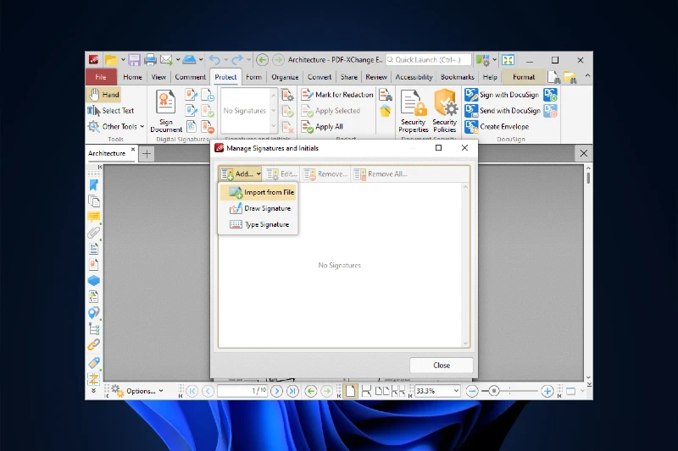Viewport: 678px width, 451px height.
Task: Jump to last page button
Action: [292, 391]
